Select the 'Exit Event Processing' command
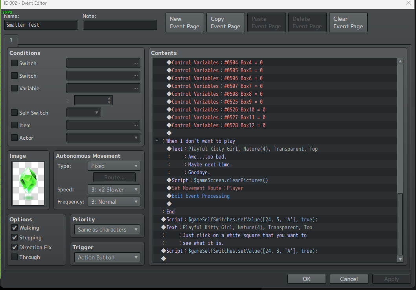 [x=275, y=196]
